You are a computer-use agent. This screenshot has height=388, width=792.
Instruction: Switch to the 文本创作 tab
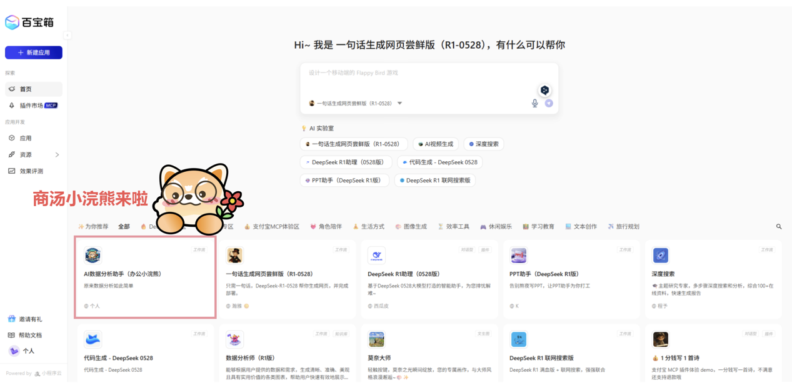tap(581, 227)
